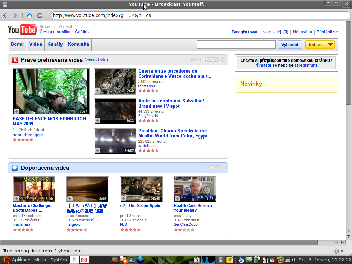Click the zobrazit vše link
Screen dimensions: 352x264
pyautogui.click(x=96, y=60)
